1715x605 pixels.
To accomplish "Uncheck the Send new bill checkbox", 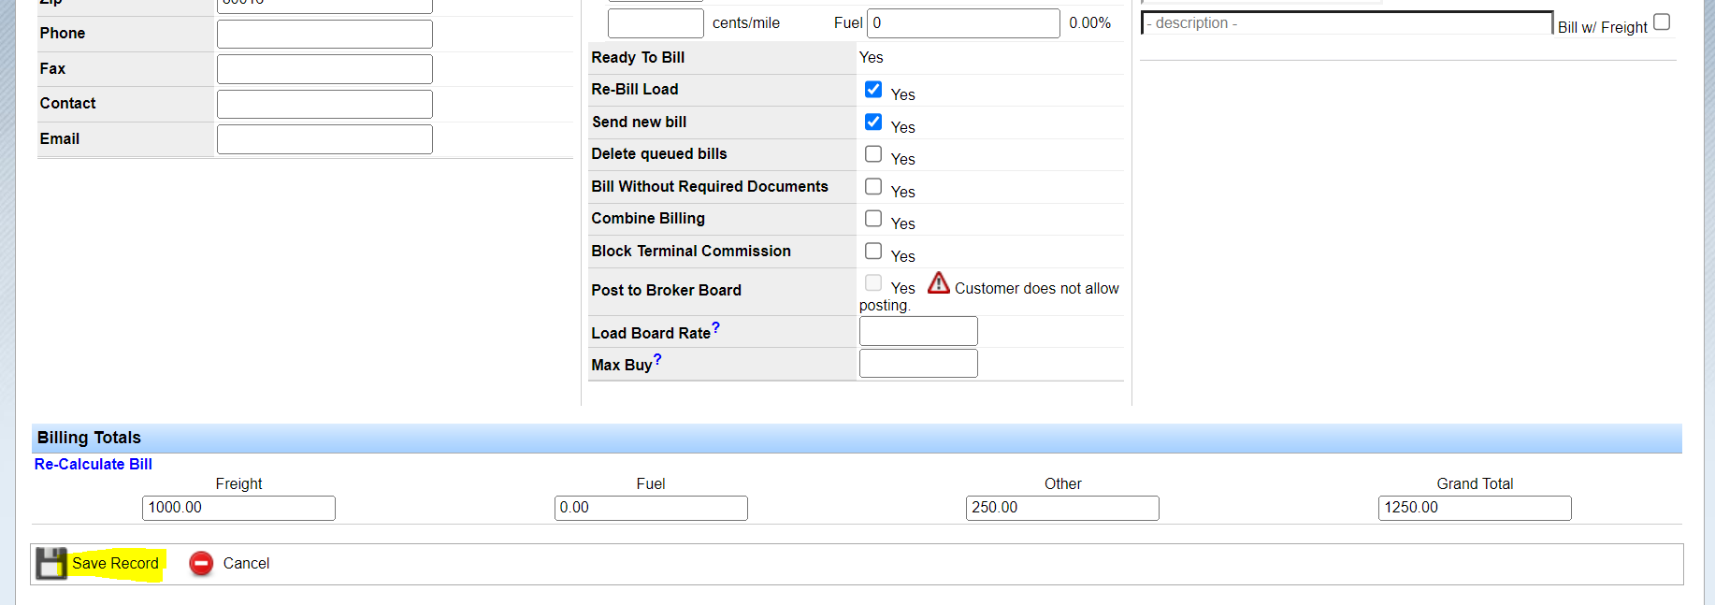I will click(873, 122).
